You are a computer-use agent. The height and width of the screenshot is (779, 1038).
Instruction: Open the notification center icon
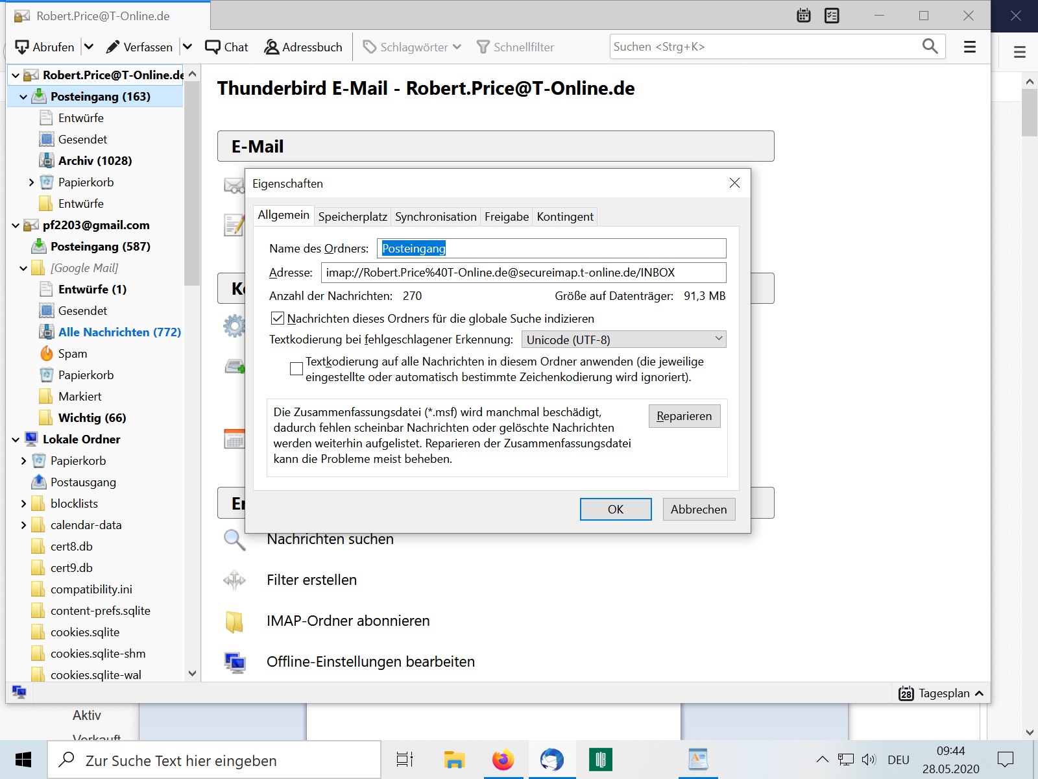tap(1006, 760)
